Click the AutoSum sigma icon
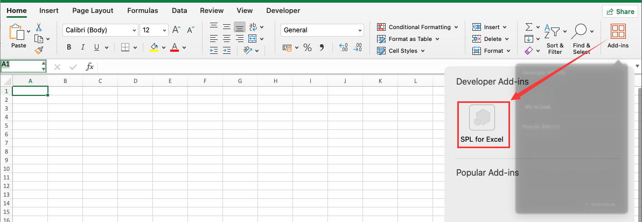 (528, 27)
